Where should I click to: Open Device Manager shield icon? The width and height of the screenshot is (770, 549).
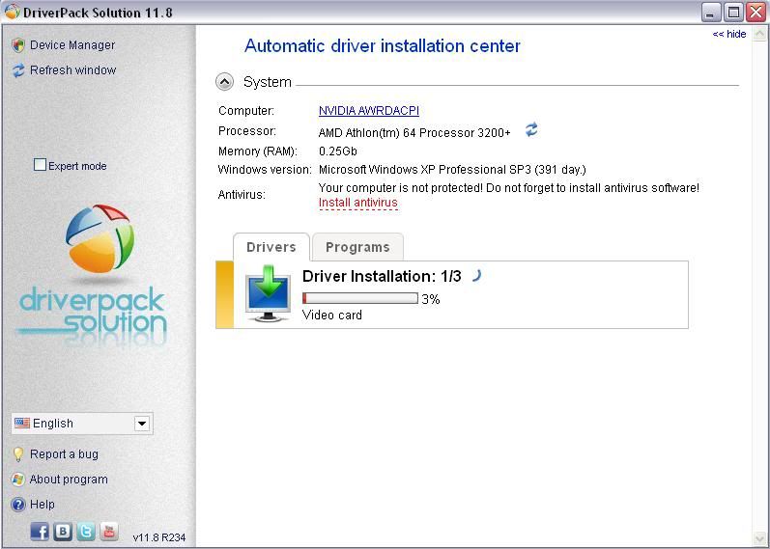coord(18,45)
